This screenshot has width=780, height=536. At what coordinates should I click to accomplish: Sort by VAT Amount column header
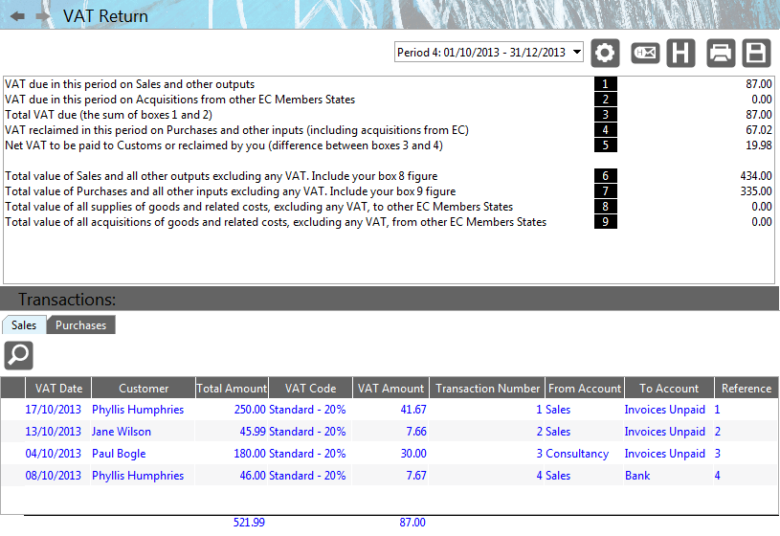point(391,389)
